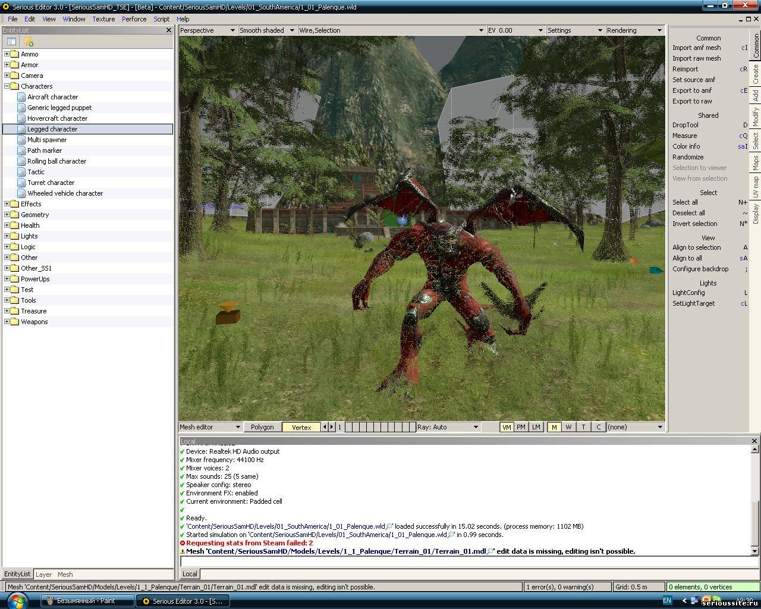Close the Local log panel

(x=754, y=441)
